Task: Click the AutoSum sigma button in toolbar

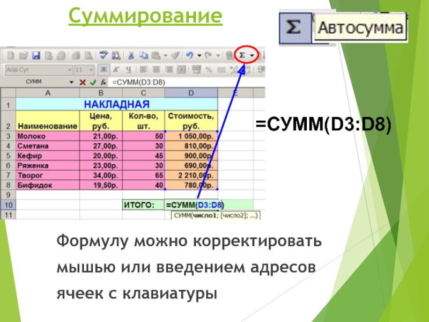Action: 242,55
